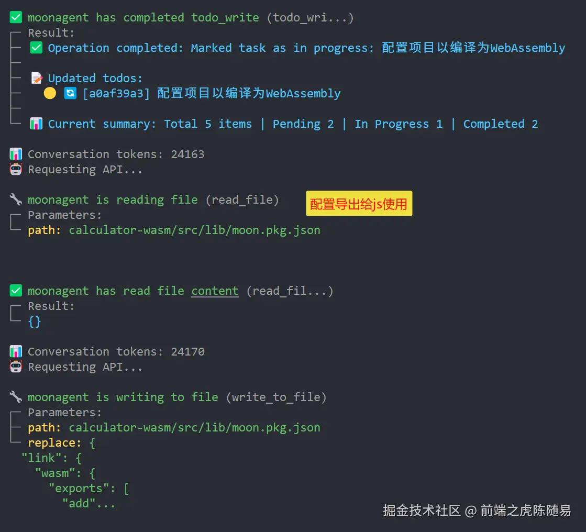This screenshot has width=586, height=532.
Task: Click green checkmark before Operation completed text
Action: (36, 48)
